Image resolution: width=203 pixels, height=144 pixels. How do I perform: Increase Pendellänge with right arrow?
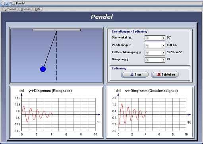coord(163,46)
